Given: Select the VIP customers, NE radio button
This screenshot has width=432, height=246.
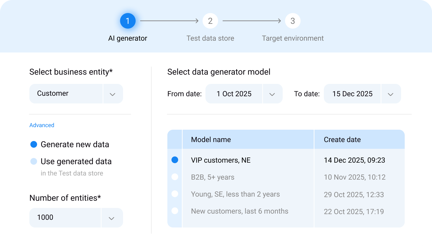Looking at the screenshot, I should point(175,160).
